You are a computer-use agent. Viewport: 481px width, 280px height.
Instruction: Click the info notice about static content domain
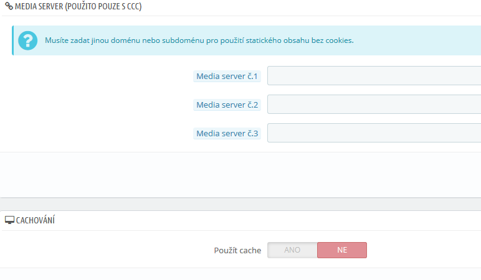(x=199, y=40)
